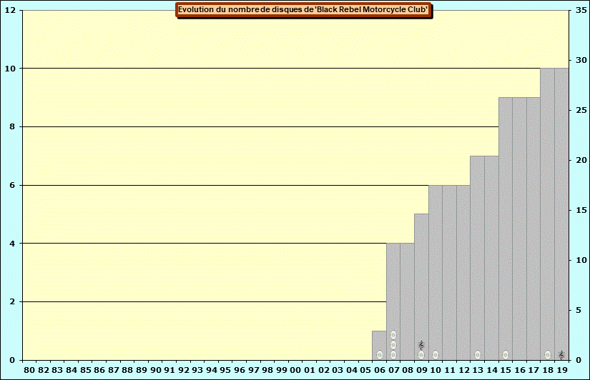
Task: Click the chart title 'Black Rebel Motorcycle Club'
Action: [303, 10]
